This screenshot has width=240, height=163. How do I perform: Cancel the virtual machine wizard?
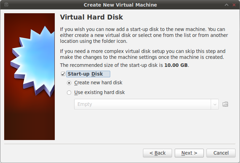tap(221, 153)
